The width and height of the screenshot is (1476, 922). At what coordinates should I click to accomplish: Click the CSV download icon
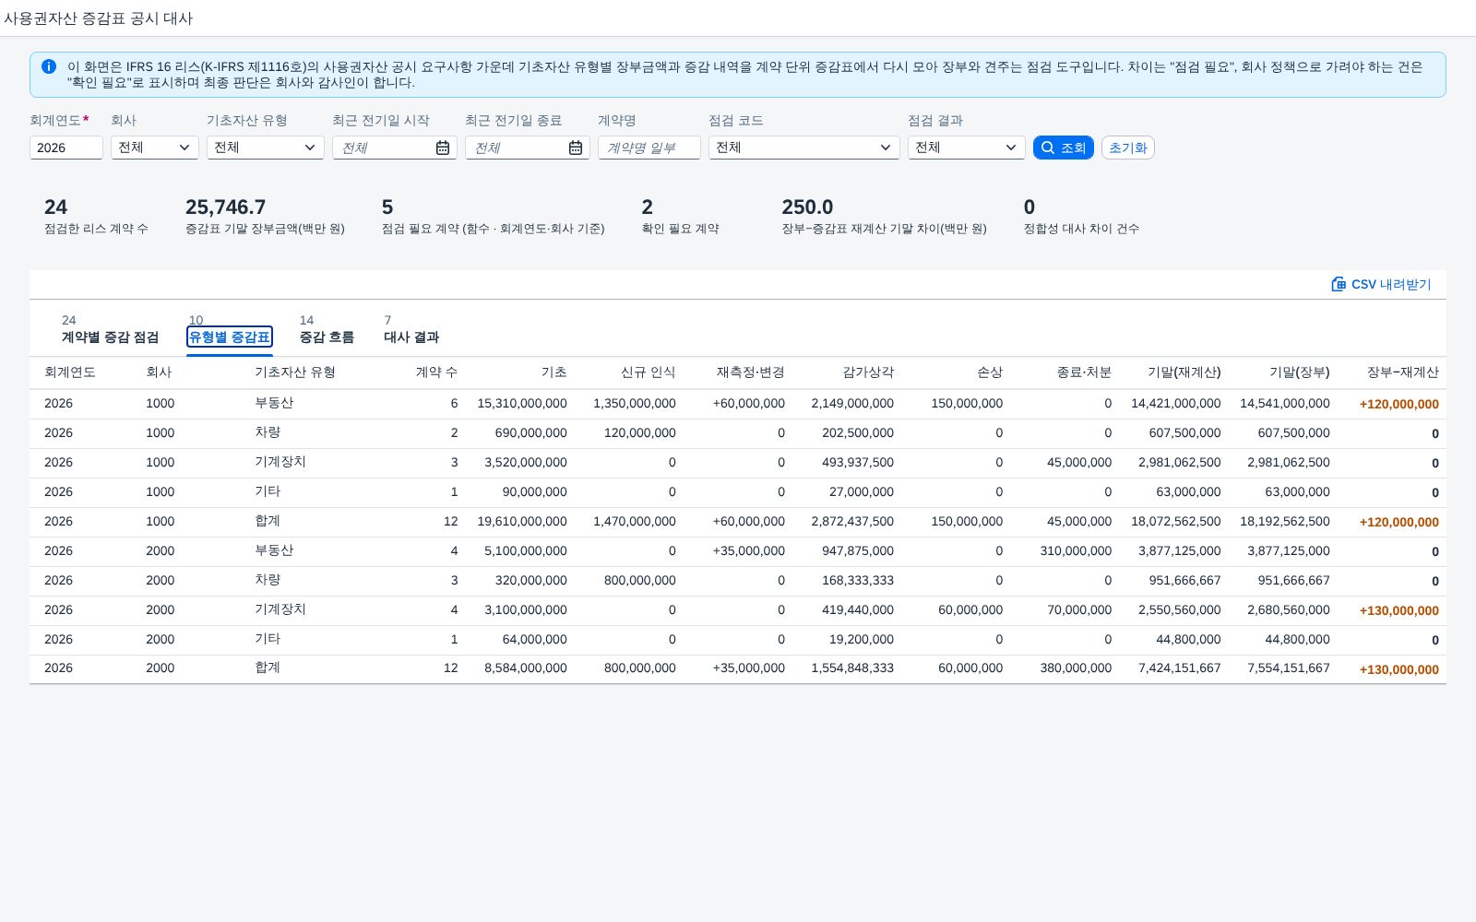(x=1339, y=284)
